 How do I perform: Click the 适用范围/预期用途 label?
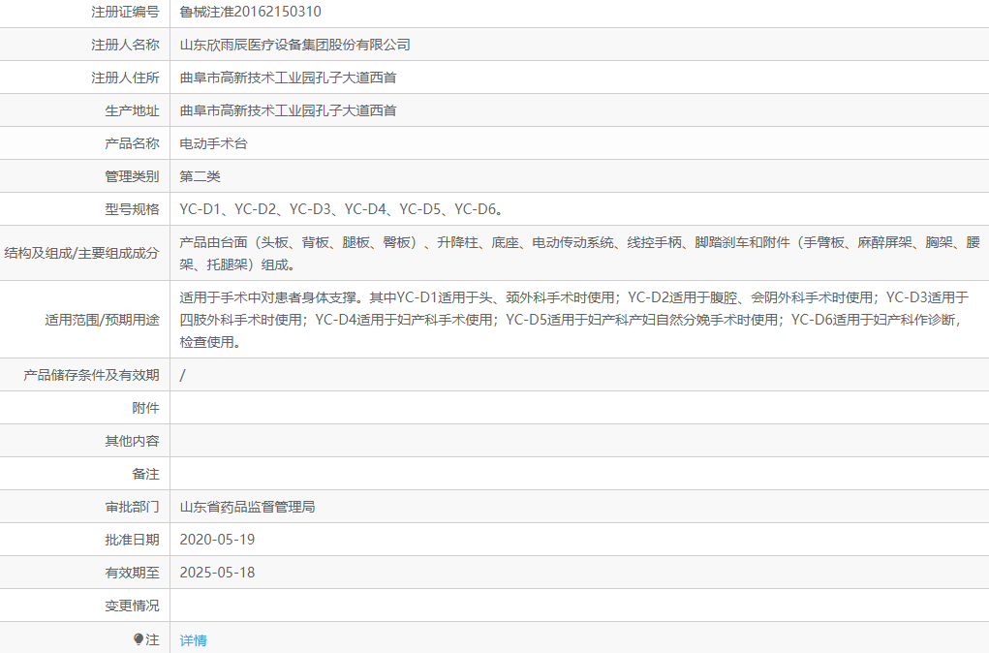[102, 320]
